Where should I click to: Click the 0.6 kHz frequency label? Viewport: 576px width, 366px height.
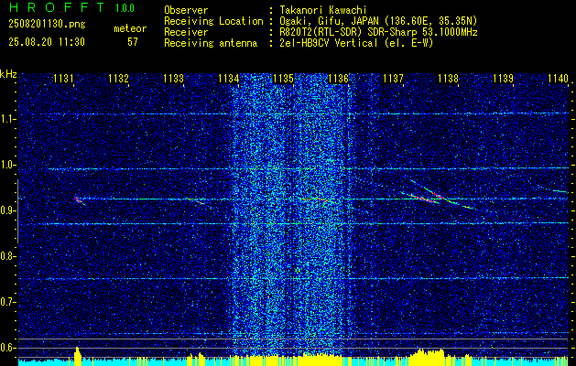click(x=7, y=348)
